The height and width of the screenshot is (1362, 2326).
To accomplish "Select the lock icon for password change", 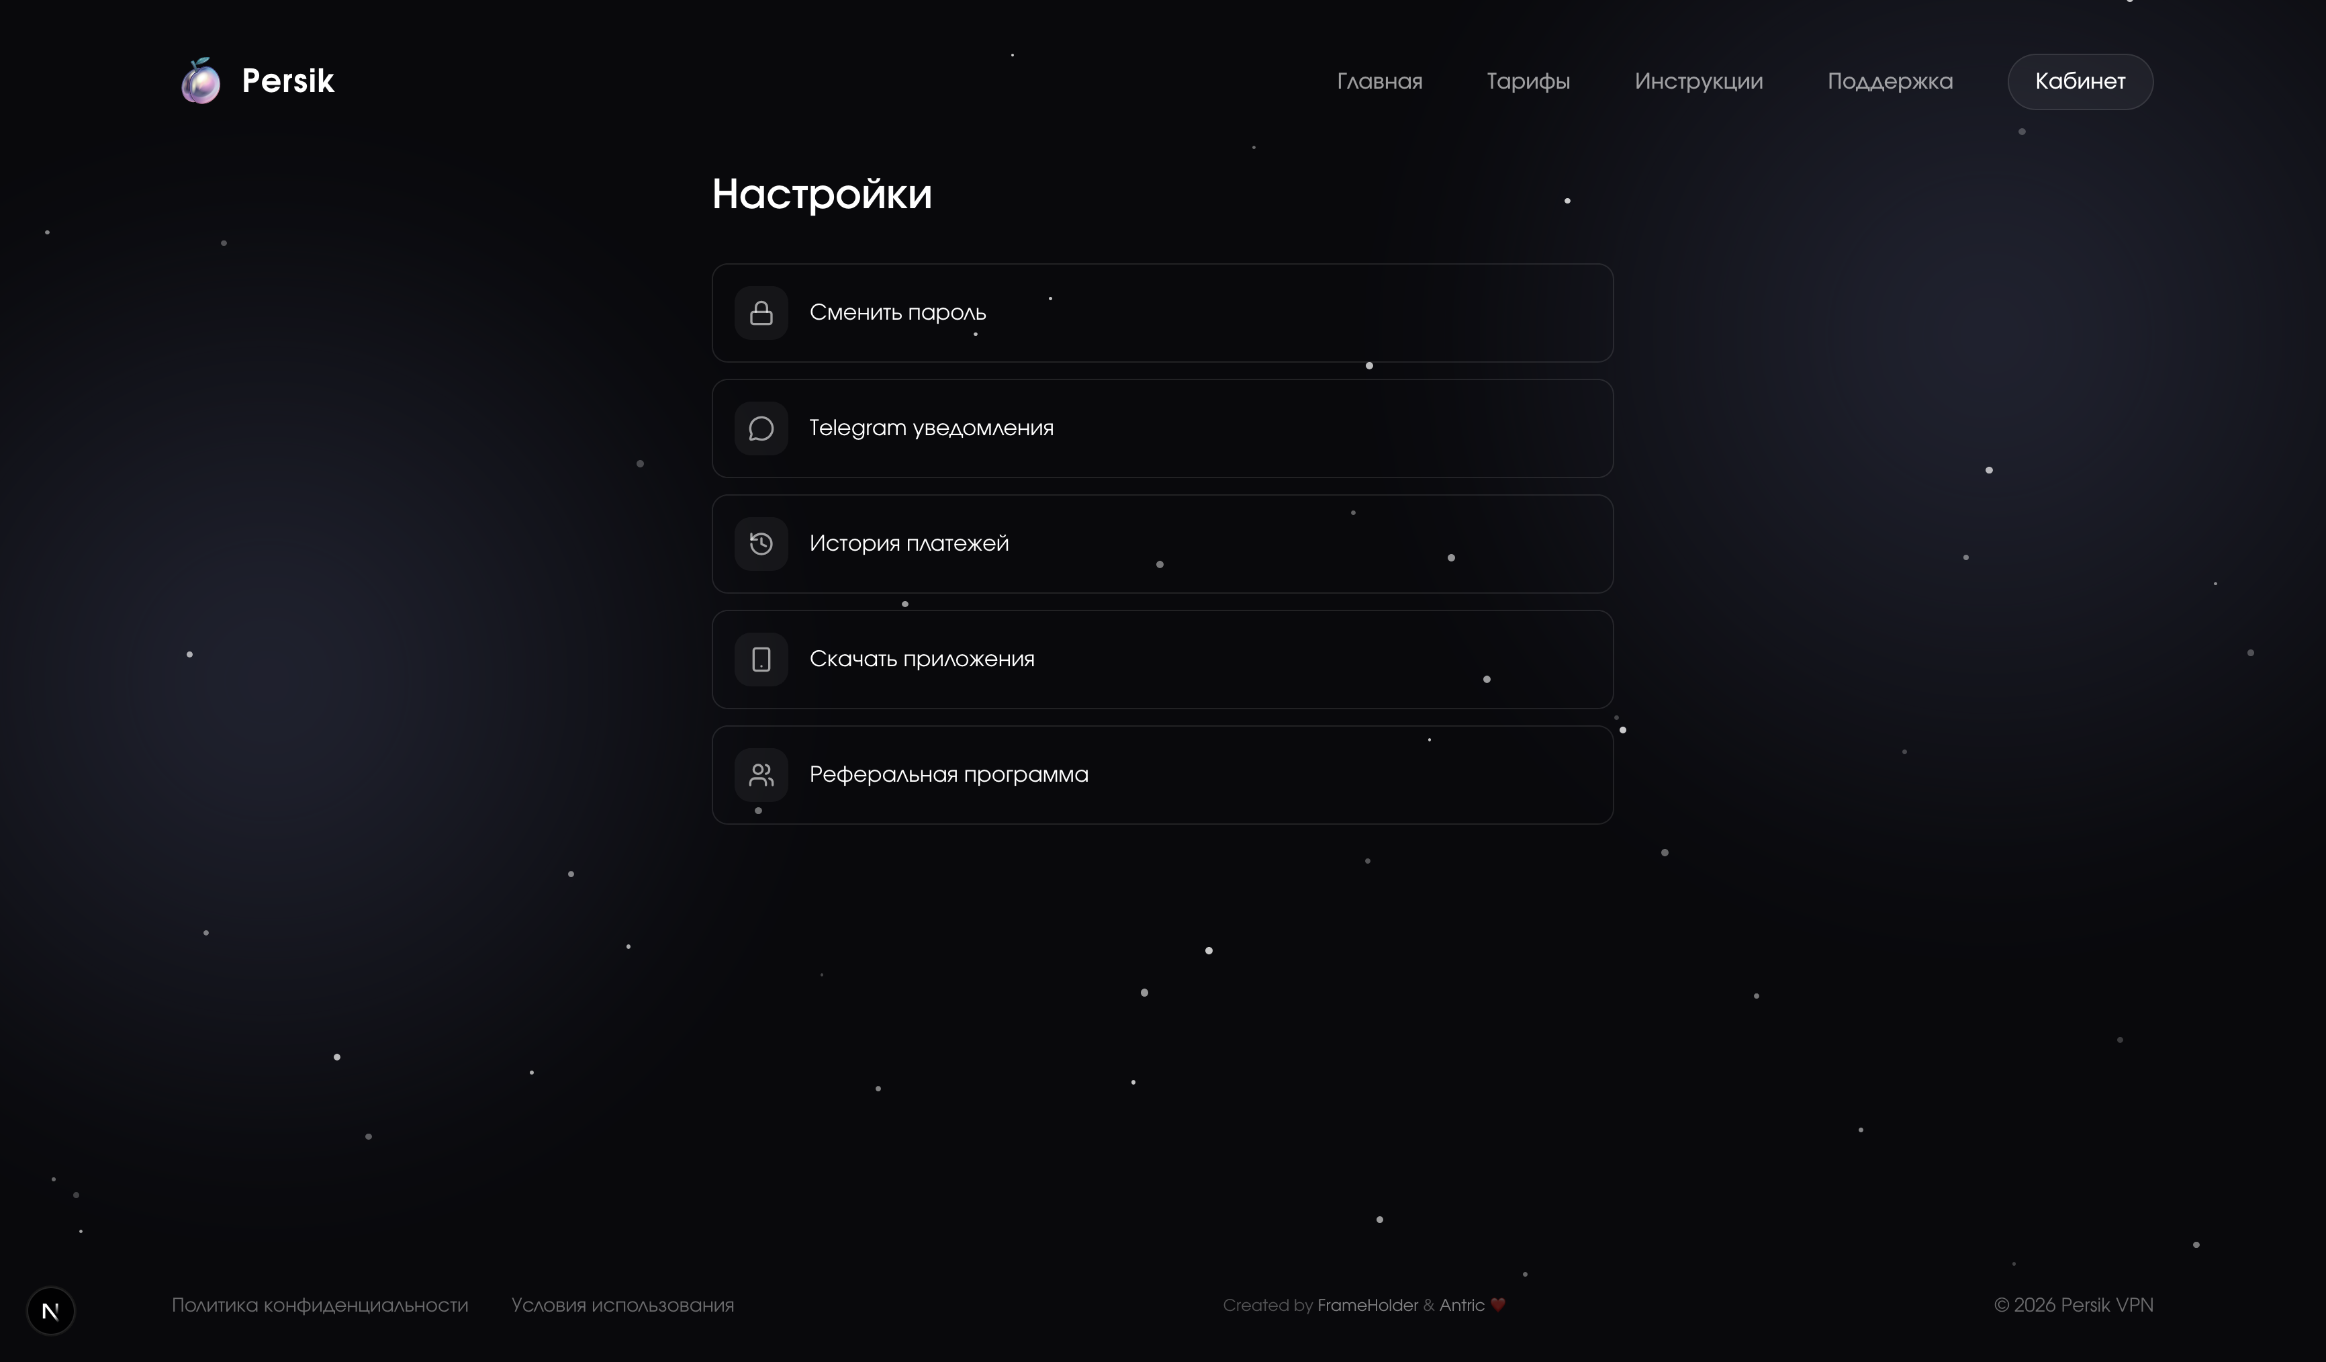I will [761, 313].
